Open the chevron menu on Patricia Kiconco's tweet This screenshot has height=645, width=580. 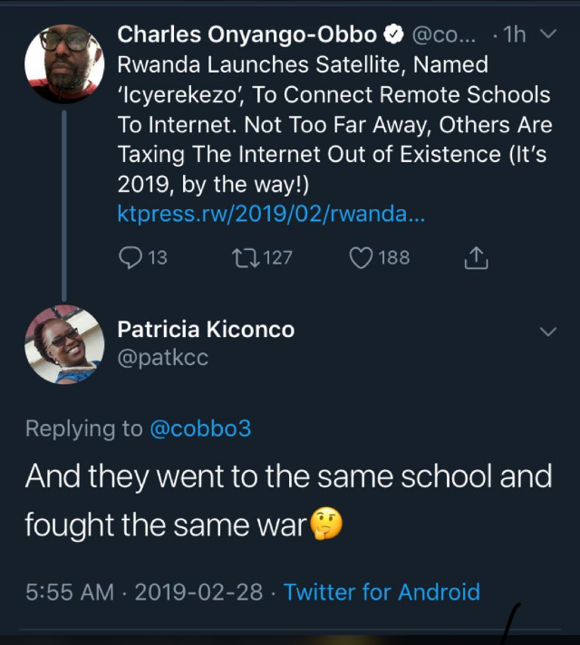(548, 332)
